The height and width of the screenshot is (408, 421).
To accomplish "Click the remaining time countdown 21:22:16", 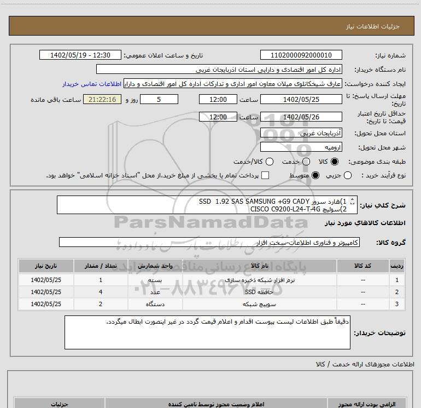I will pos(102,100).
